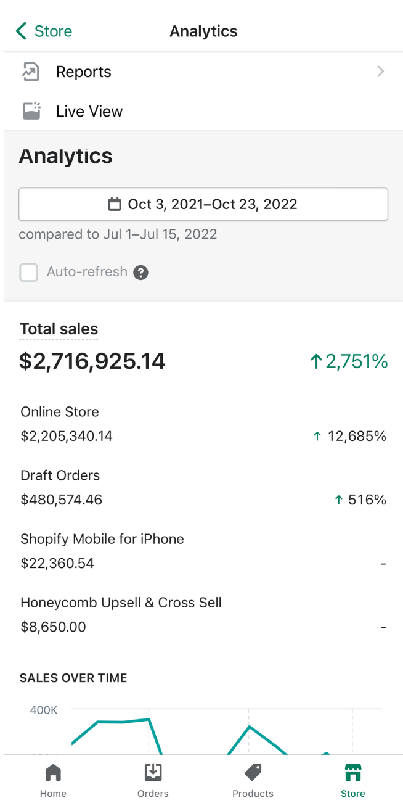Select the Store tab icon
This screenshot has width=403, height=811.
point(352,773)
